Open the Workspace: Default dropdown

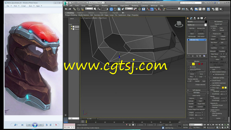coord(97,3)
